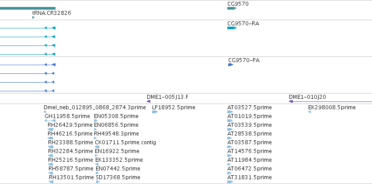Click the LP18952.5prime EST glyph
The image size is (372, 184).
pyautogui.click(x=155, y=112)
